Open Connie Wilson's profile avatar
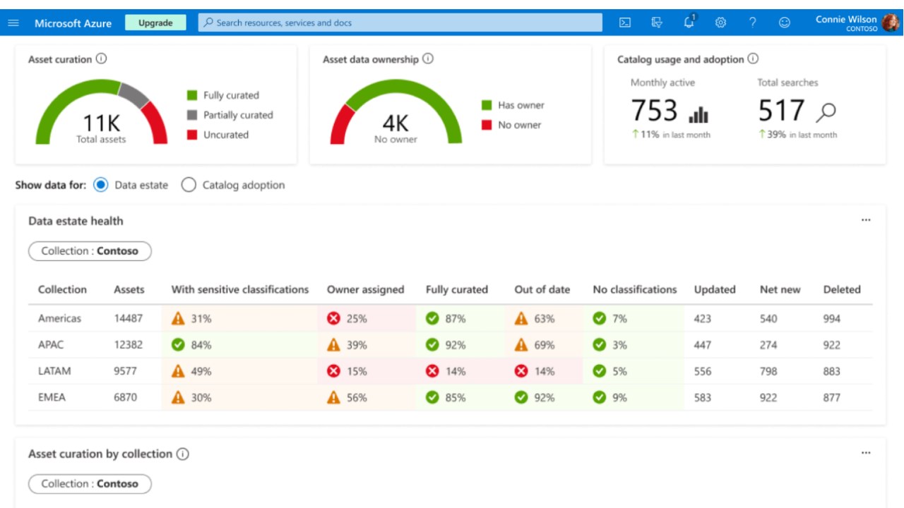This screenshot has height=508, width=904. 891,23
